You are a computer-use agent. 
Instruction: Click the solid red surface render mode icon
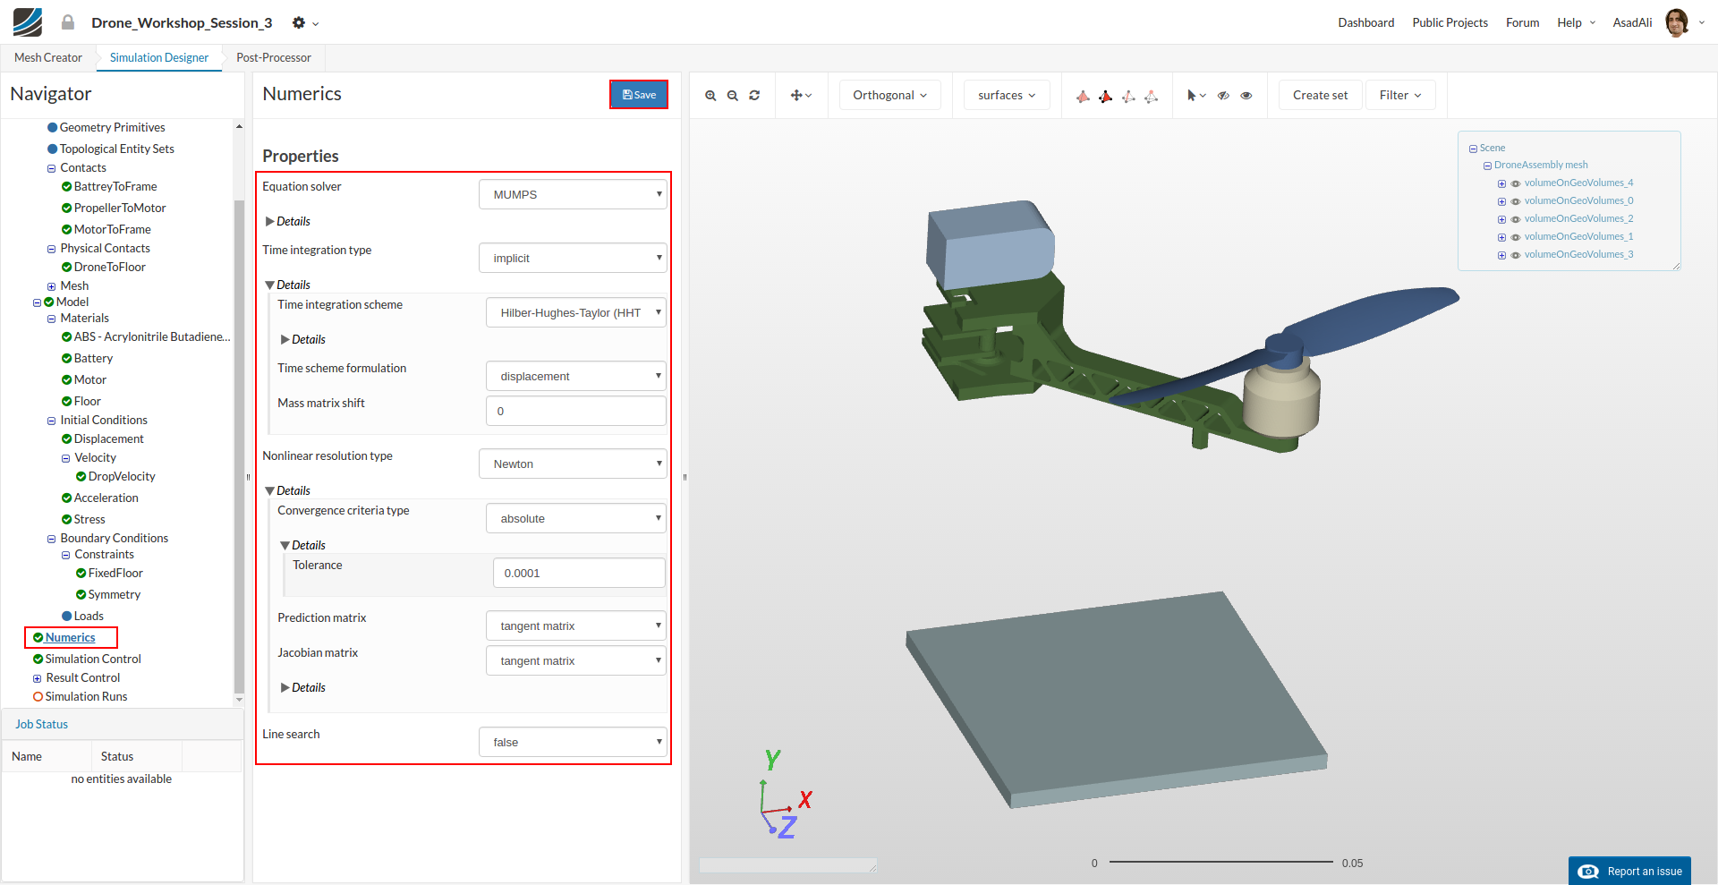(x=1106, y=96)
